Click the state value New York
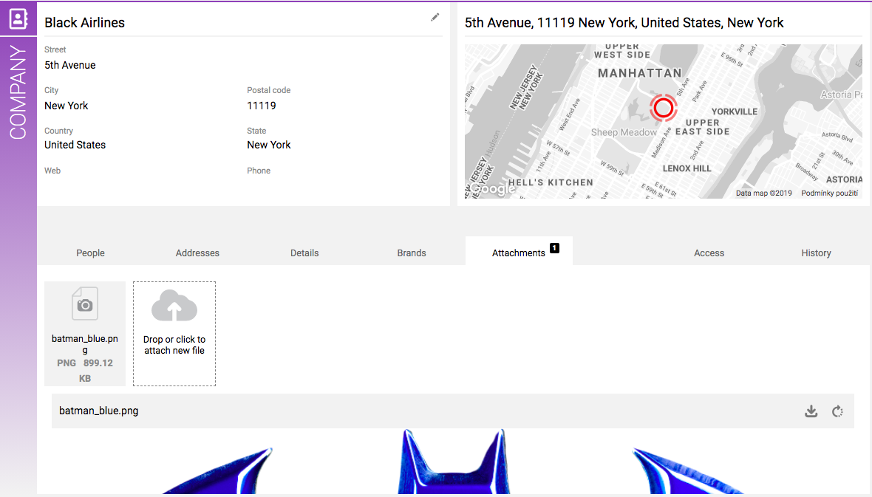The height and width of the screenshot is (497, 872). click(269, 145)
